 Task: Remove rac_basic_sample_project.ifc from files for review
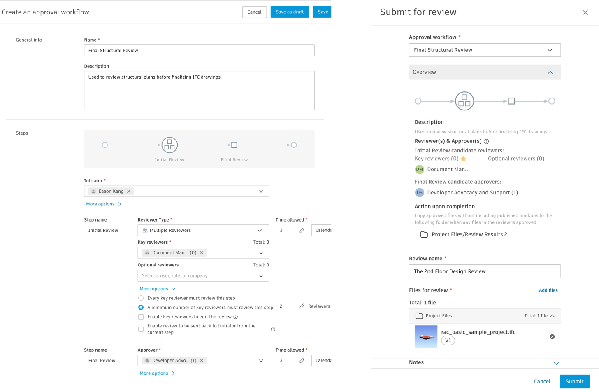click(552, 337)
